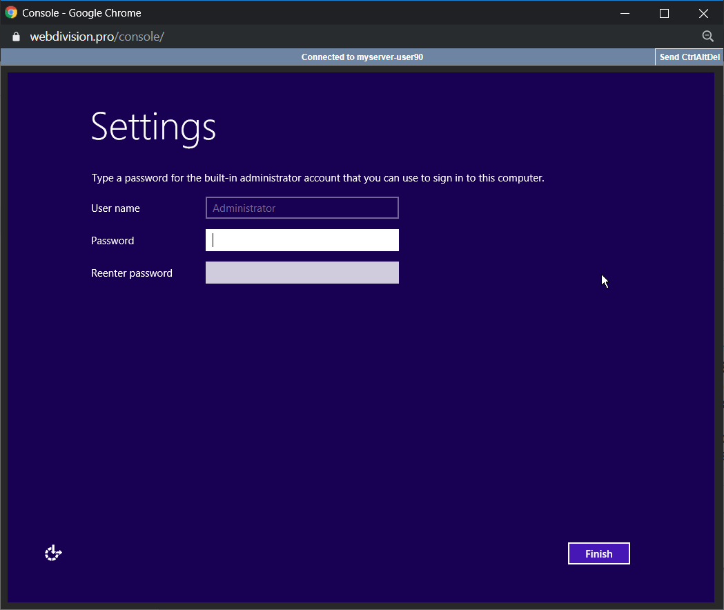Select the webdivision.pro/console/ address bar URL
The width and height of the screenshot is (724, 610).
tap(97, 37)
